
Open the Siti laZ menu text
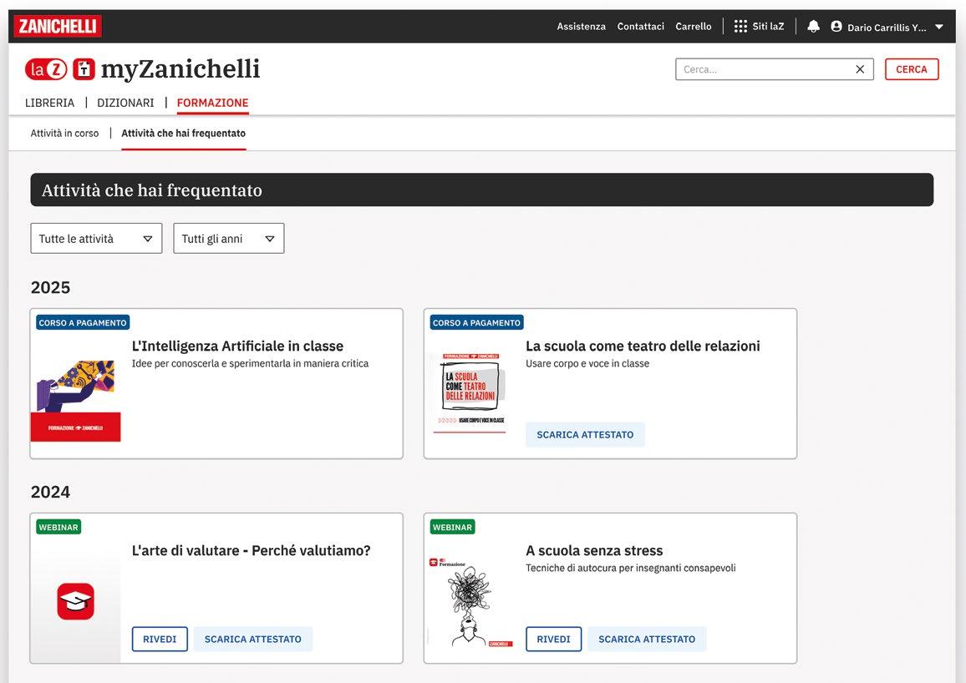tap(768, 27)
